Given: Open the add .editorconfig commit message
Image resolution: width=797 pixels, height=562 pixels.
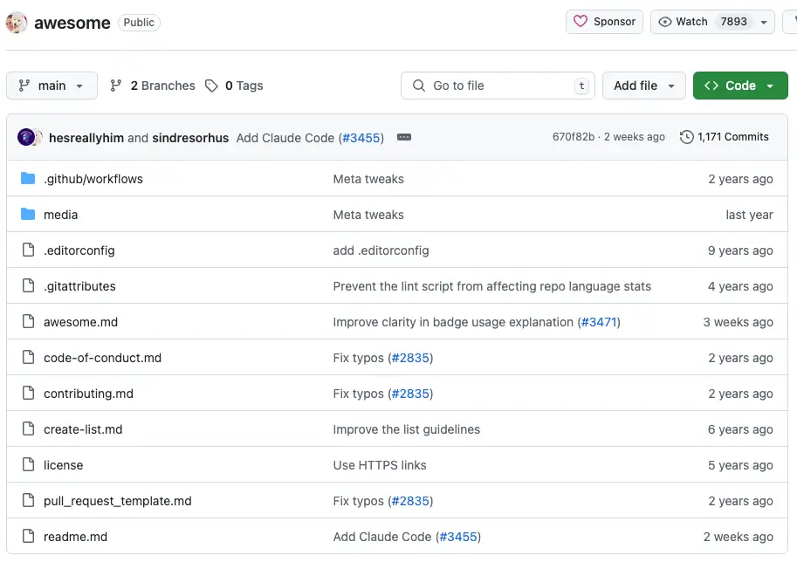Looking at the screenshot, I should tap(381, 250).
